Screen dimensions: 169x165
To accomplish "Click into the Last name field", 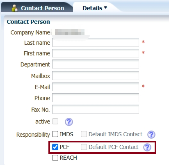I will pyautogui.click(x=96, y=42).
